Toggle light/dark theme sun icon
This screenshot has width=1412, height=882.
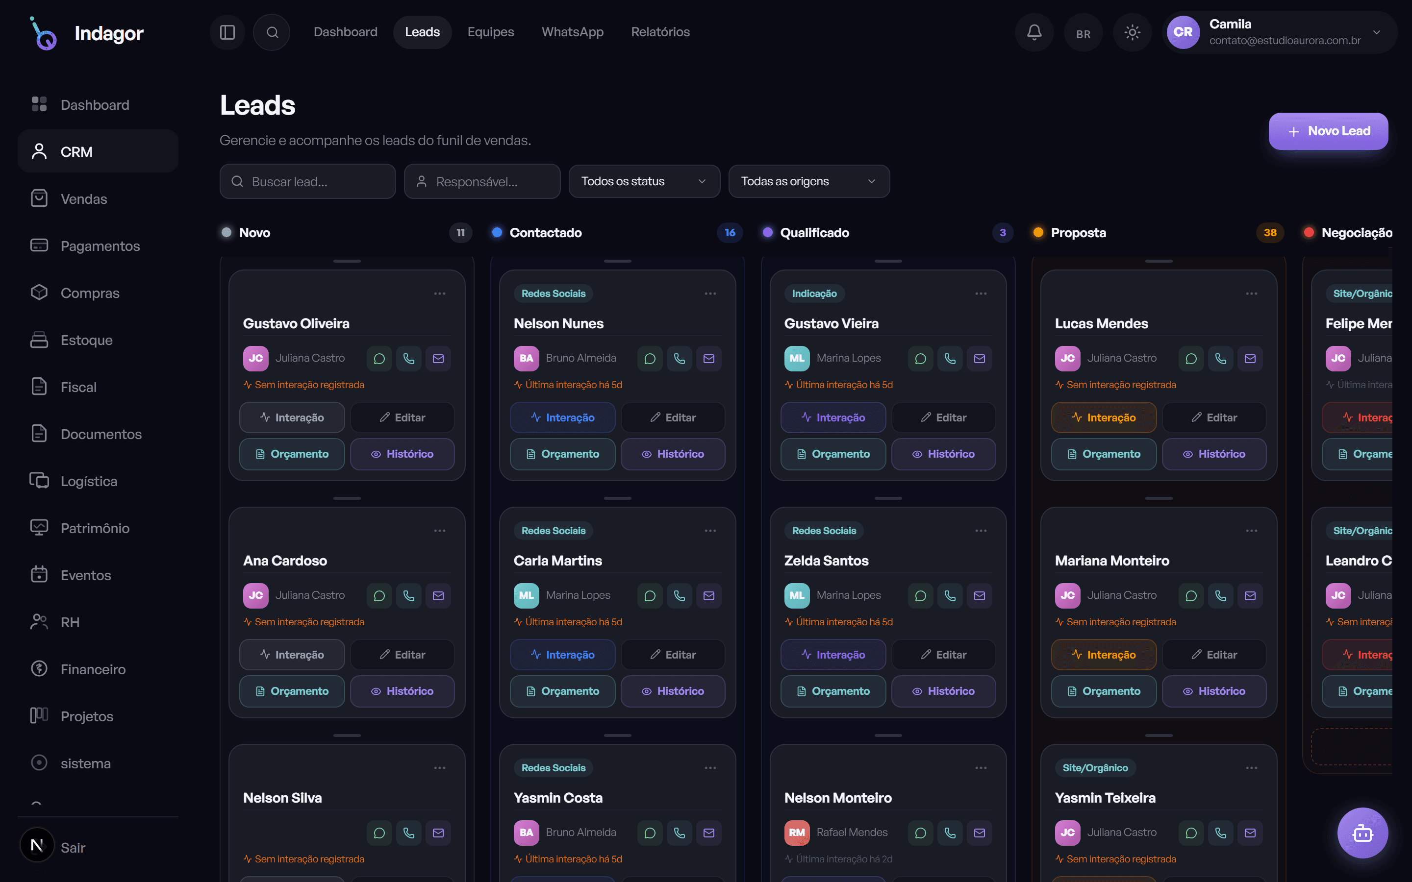[x=1132, y=32]
